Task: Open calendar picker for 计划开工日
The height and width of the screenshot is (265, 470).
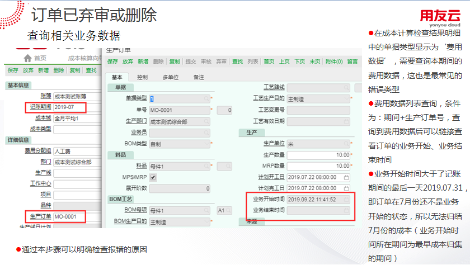Action: pyautogui.click(x=346, y=177)
